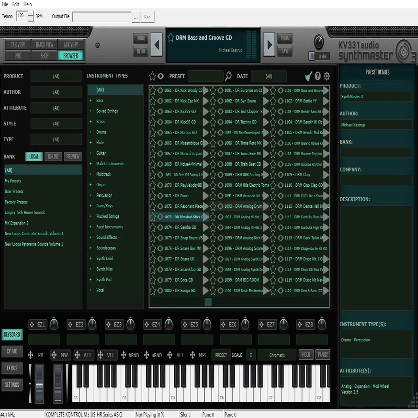
Task: Open the Chromatic scale dropdown
Action: (x=277, y=355)
